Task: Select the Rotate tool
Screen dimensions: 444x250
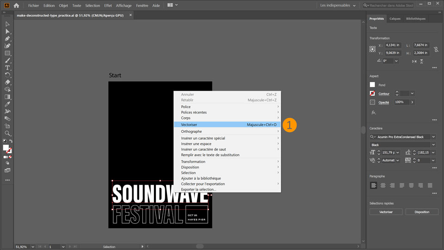Action: (x=7, y=75)
